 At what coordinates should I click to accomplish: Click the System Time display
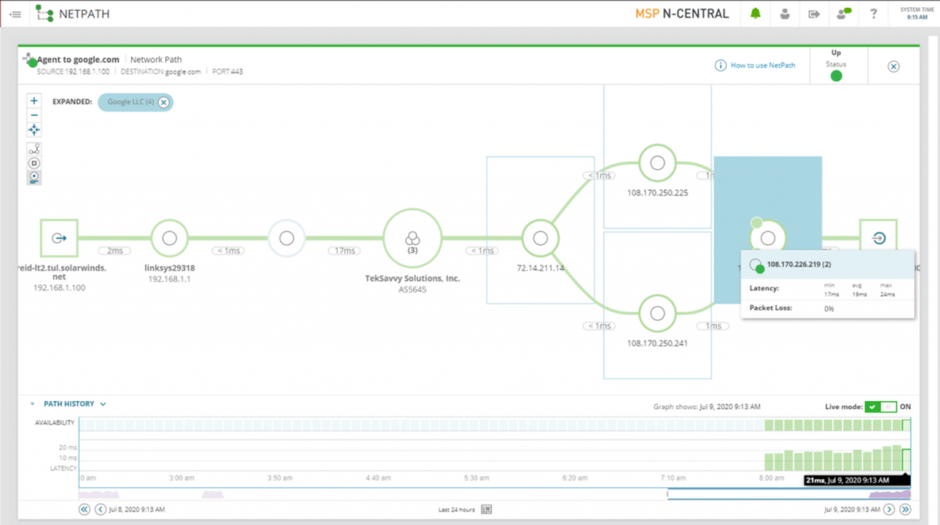point(917,13)
